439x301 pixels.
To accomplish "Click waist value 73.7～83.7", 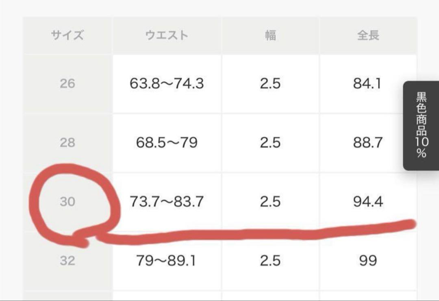I will [x=167, y=202].
